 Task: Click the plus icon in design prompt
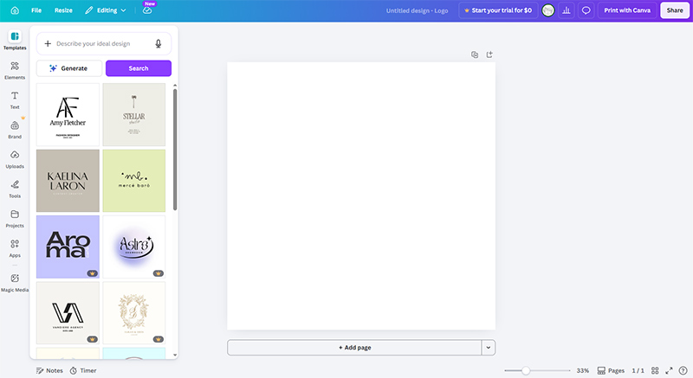(48, 43)
